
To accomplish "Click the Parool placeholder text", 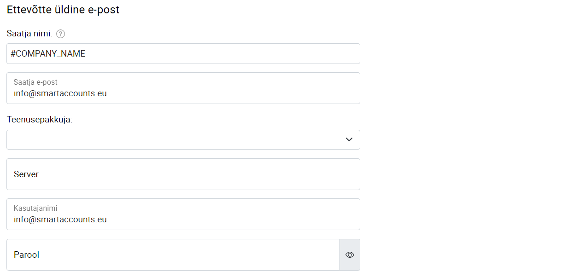I will 26,255.
